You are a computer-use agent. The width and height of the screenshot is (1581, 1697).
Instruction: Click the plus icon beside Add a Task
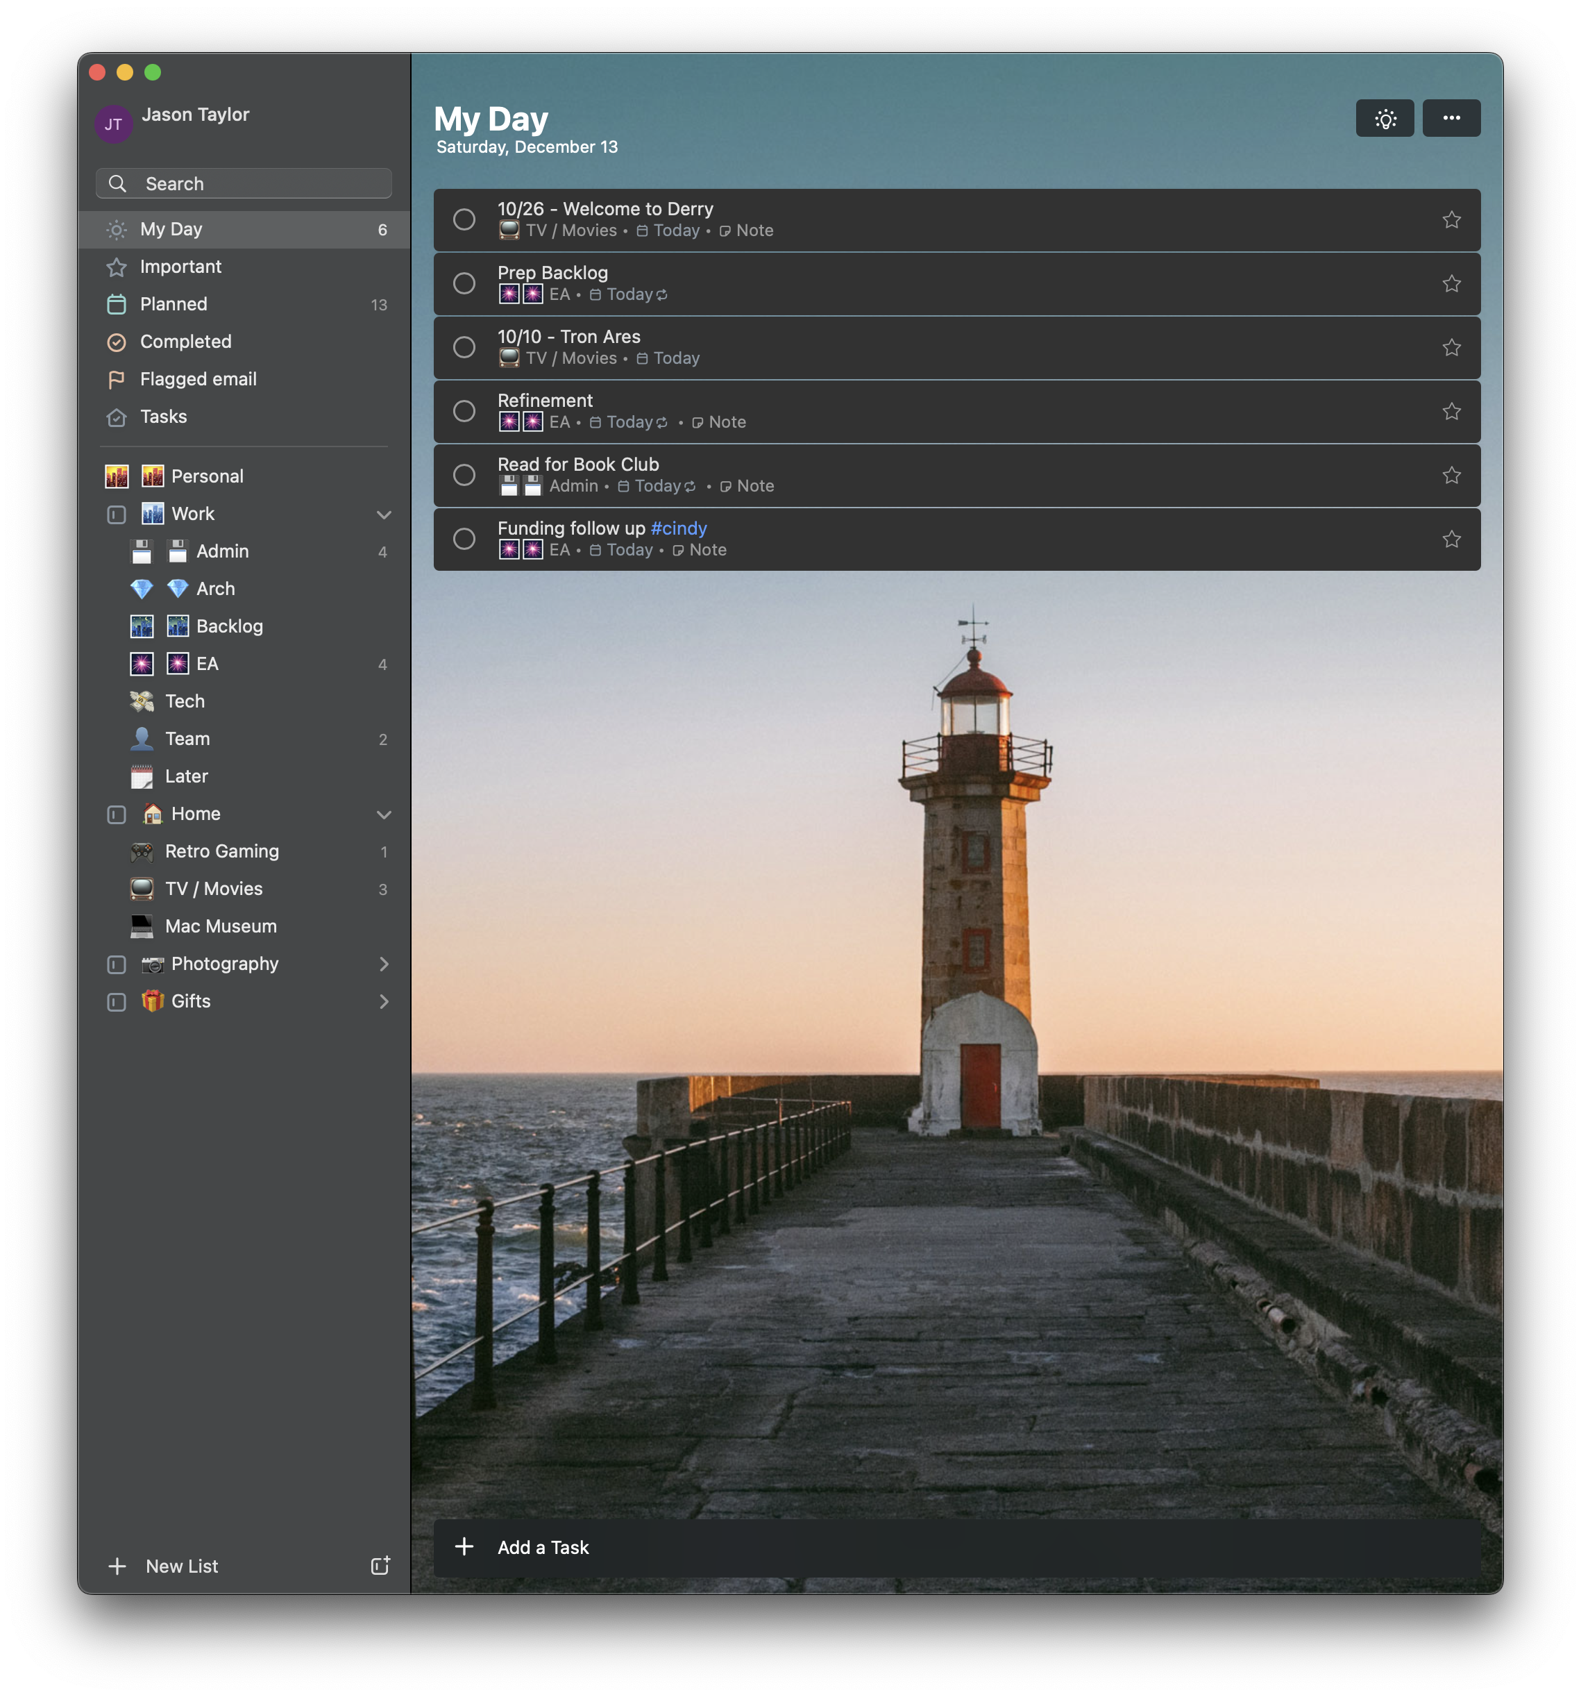[464, 1547]
